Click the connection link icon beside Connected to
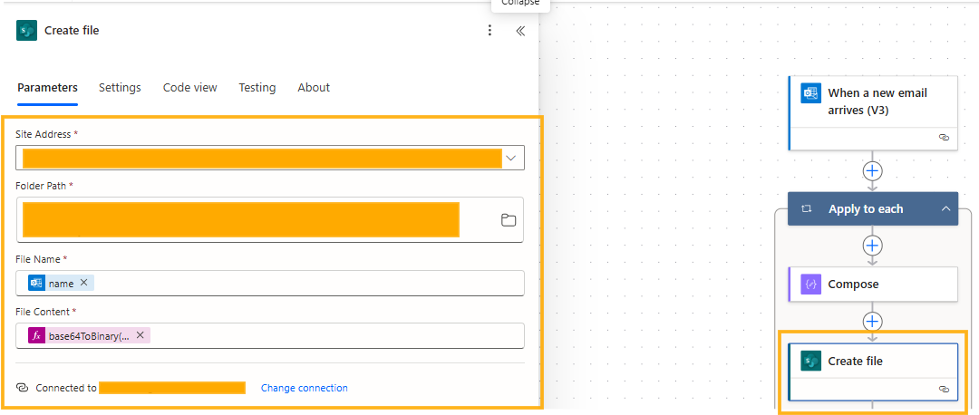Viewport: 979px width, 415px height. (x=23, y=388)
